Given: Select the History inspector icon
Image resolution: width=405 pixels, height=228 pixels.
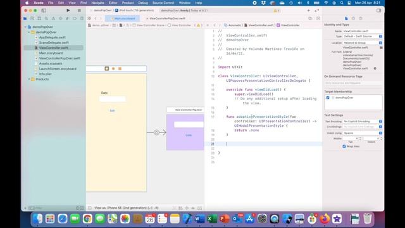Looking at the screenshot, I should [353, 18].
